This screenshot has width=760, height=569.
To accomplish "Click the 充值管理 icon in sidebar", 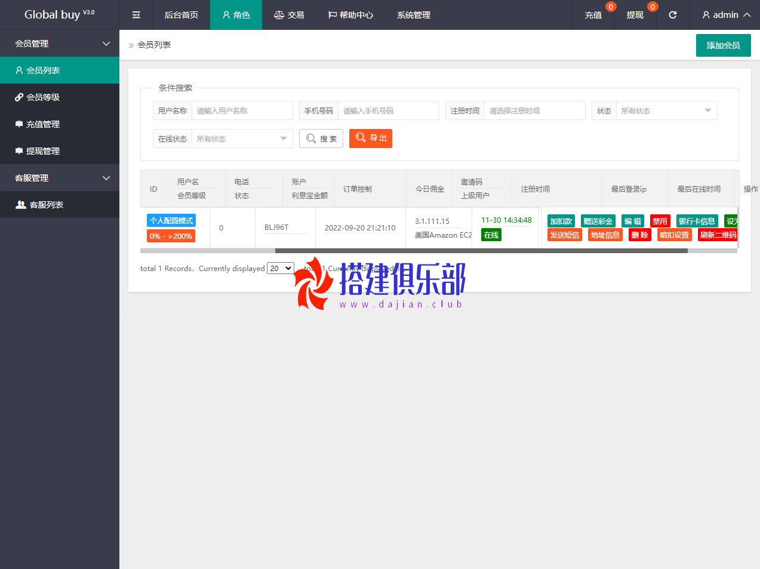I will 19,124.
